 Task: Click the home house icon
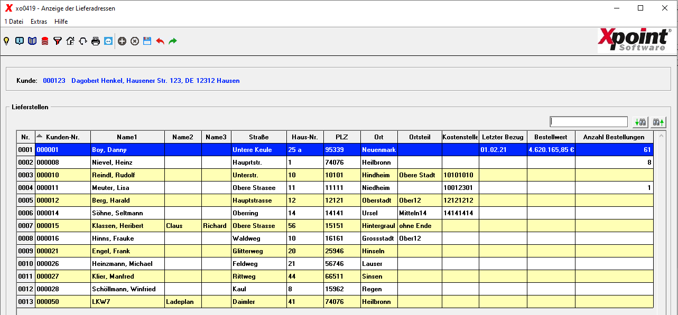coord(70,41)
